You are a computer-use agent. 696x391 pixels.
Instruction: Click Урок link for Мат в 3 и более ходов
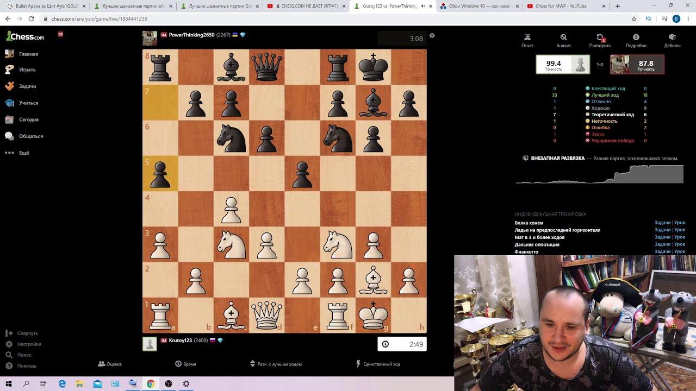pos(680,237)
